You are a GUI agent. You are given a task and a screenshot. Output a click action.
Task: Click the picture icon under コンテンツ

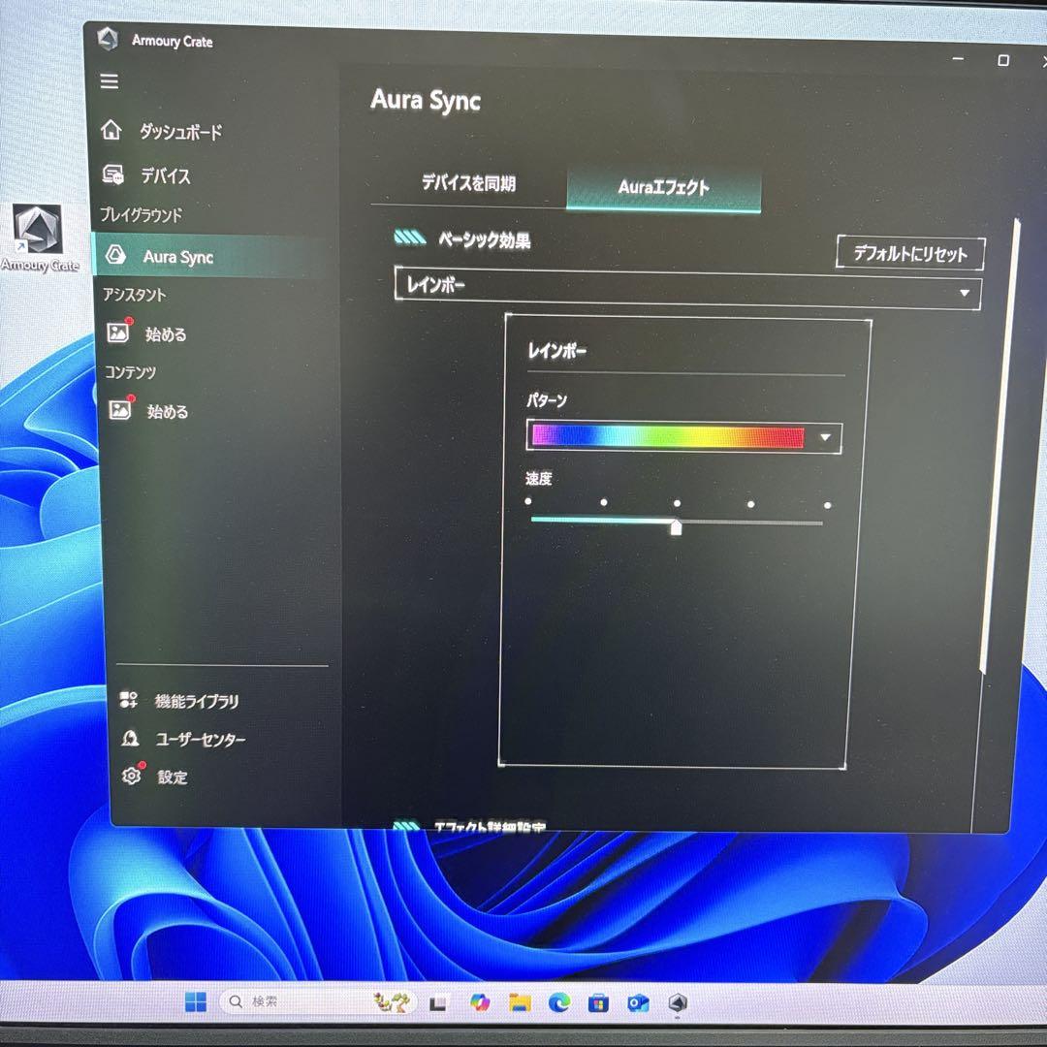(x=120, y=409)
